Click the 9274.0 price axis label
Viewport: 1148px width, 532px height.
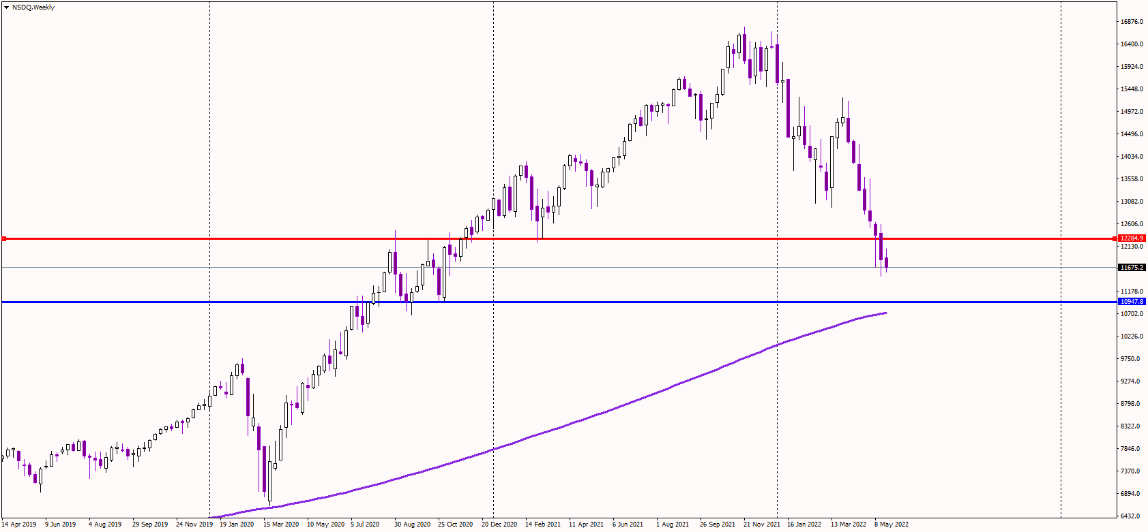pos(1130,381)
